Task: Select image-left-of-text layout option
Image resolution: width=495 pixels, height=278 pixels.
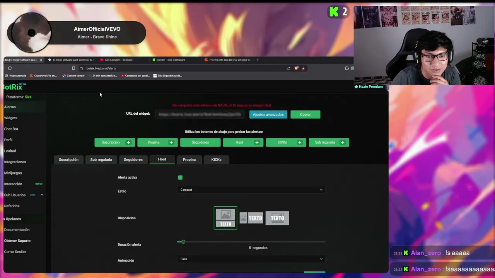Action: pyautogui.click(x=251, y=218)
